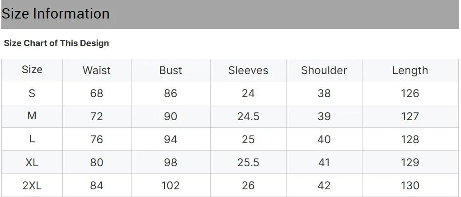Select the S size row label

[32, 94]
